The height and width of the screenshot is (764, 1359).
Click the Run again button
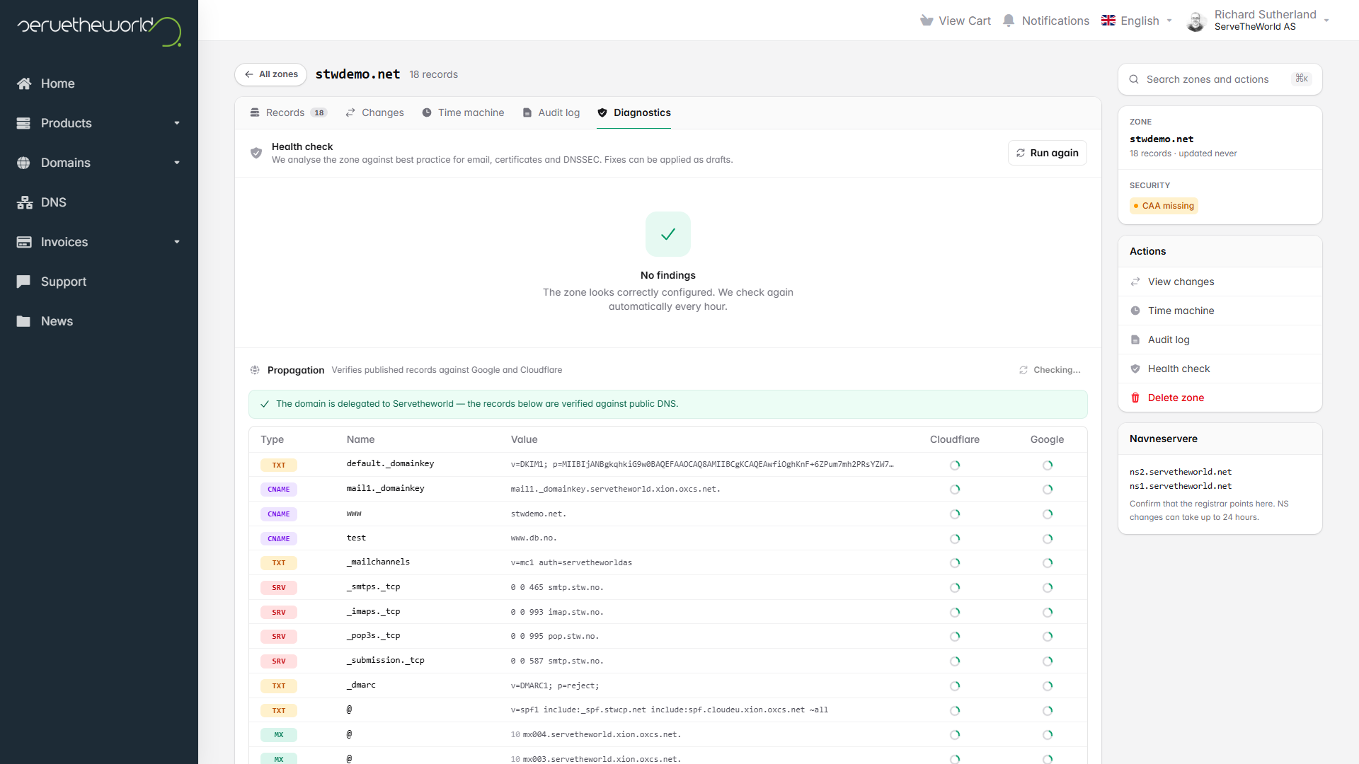[1048, 153]
